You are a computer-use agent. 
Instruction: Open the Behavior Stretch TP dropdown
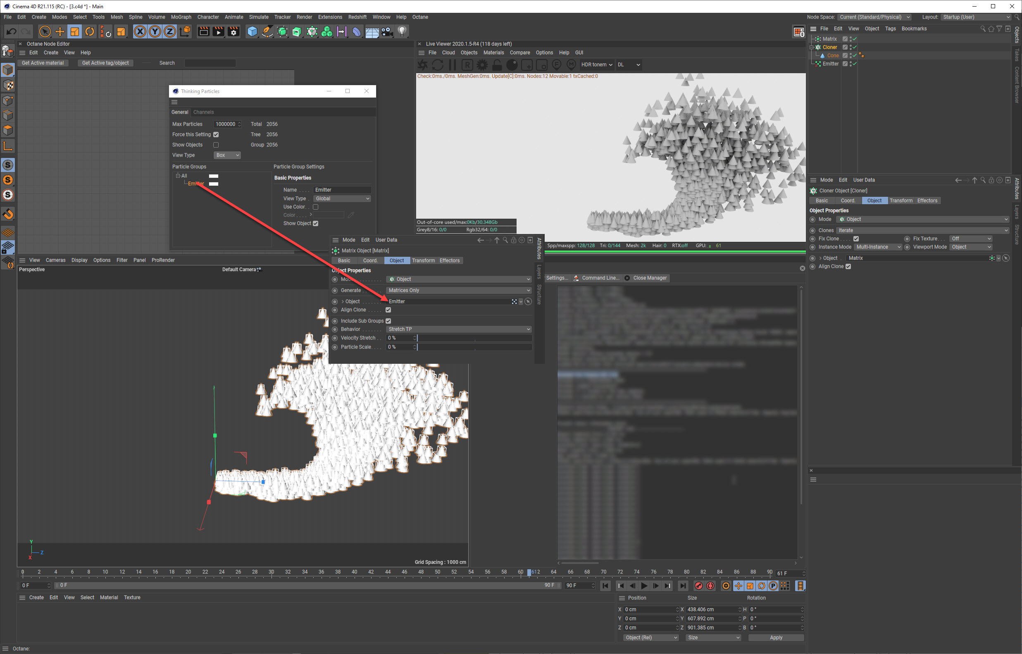459,329
